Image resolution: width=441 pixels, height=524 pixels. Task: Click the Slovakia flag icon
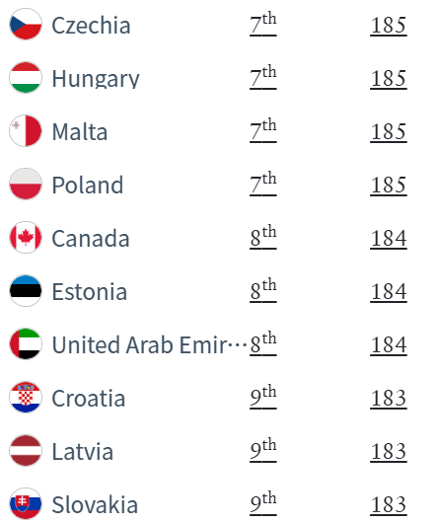coord(26,503)
